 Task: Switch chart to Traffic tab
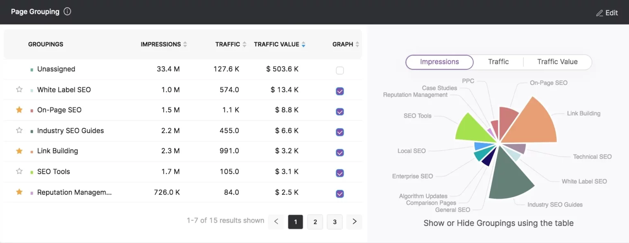coord(498,62)
